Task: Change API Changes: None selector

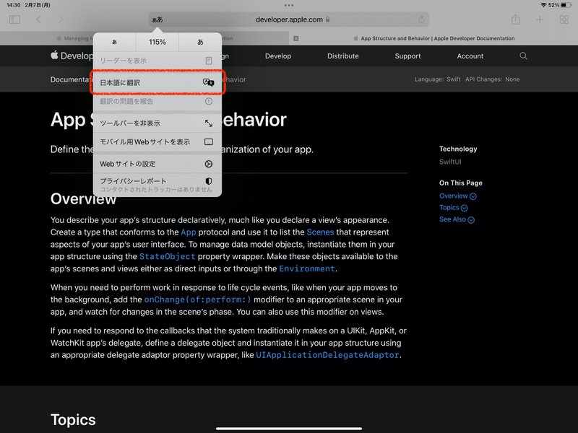Action: pos(492,79)
